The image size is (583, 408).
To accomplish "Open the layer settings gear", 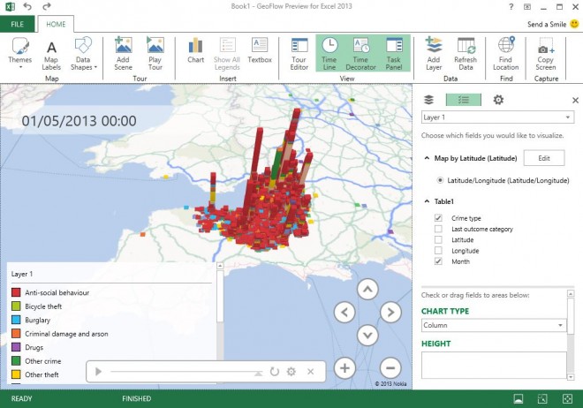I will tap(498, 100).
